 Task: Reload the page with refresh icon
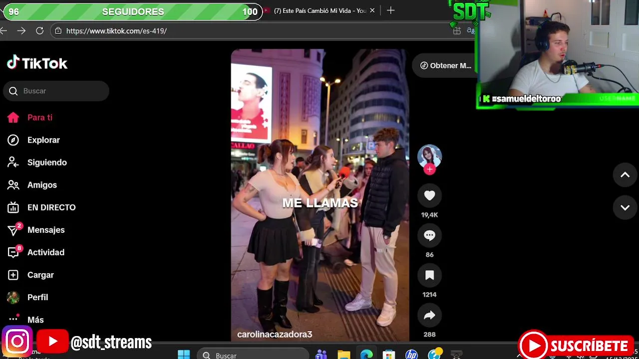point(39,31)
